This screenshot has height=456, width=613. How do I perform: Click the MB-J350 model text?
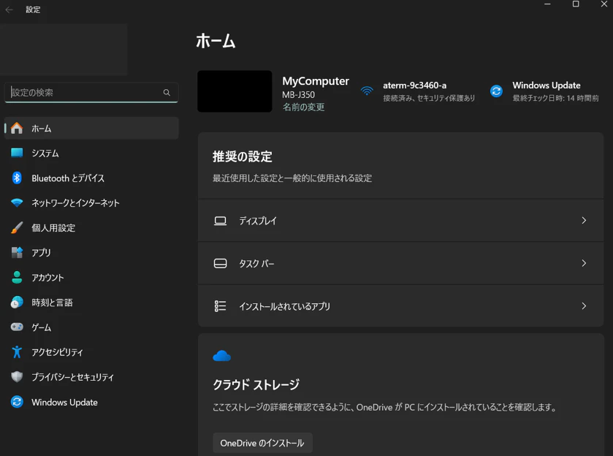(x=298, y=95)
